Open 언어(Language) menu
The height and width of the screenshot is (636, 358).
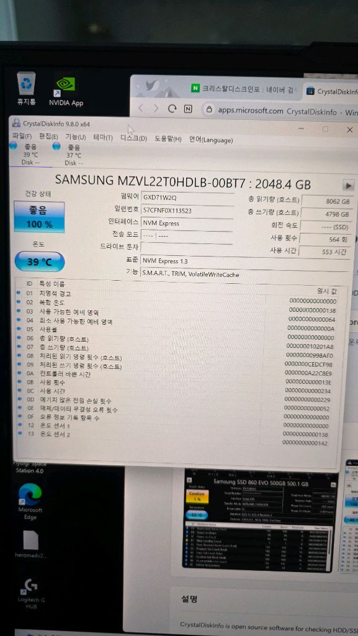point(210,140)
